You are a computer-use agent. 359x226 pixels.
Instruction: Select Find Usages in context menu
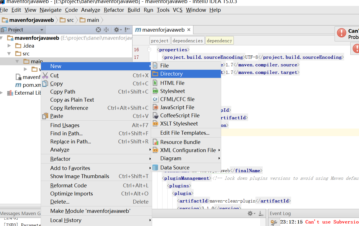point(96,125)
